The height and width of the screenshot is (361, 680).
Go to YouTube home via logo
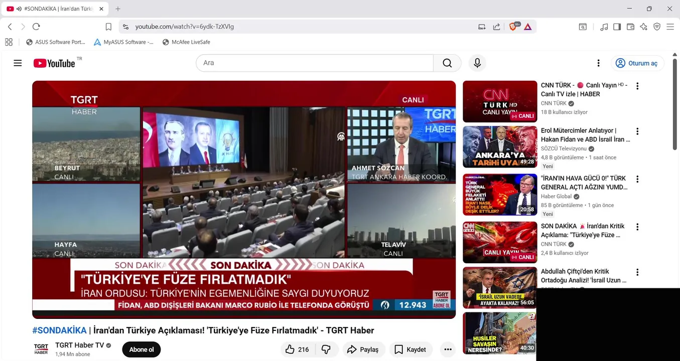[54, 63]
